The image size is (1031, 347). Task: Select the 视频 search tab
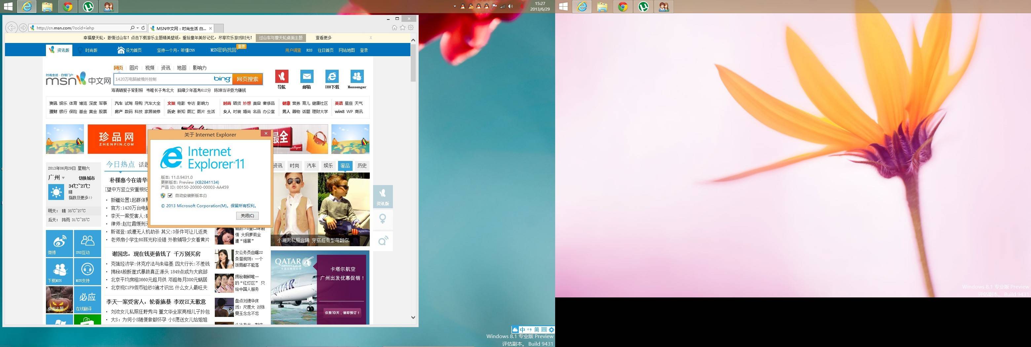pos(150,68)
